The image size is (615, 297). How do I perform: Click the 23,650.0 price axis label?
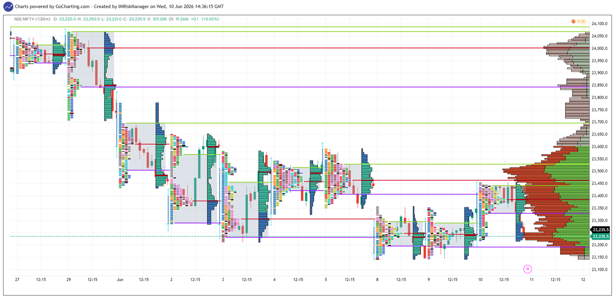(601, 134)
